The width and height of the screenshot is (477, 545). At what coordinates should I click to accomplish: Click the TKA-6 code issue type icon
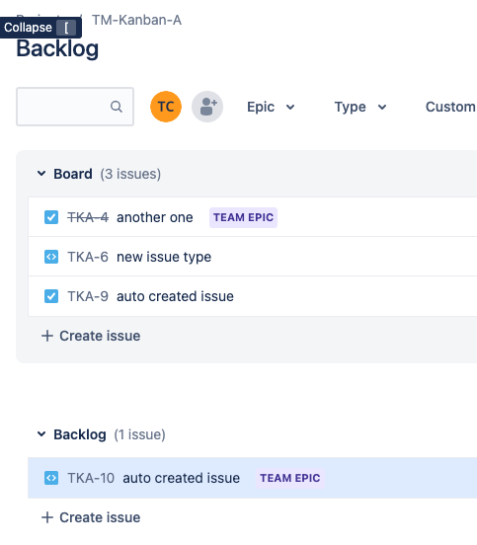51,257
